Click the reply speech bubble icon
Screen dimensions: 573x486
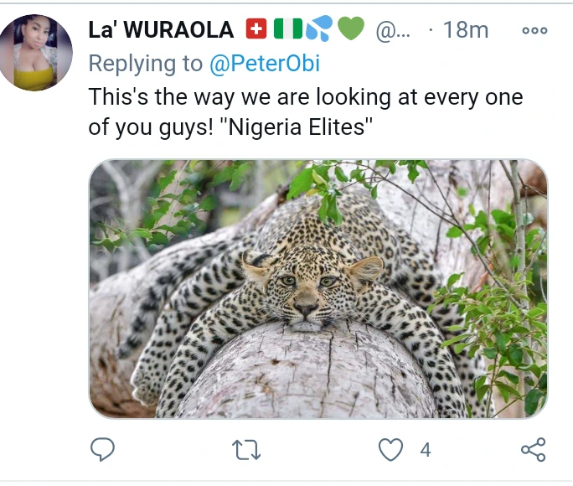[102, 450]
